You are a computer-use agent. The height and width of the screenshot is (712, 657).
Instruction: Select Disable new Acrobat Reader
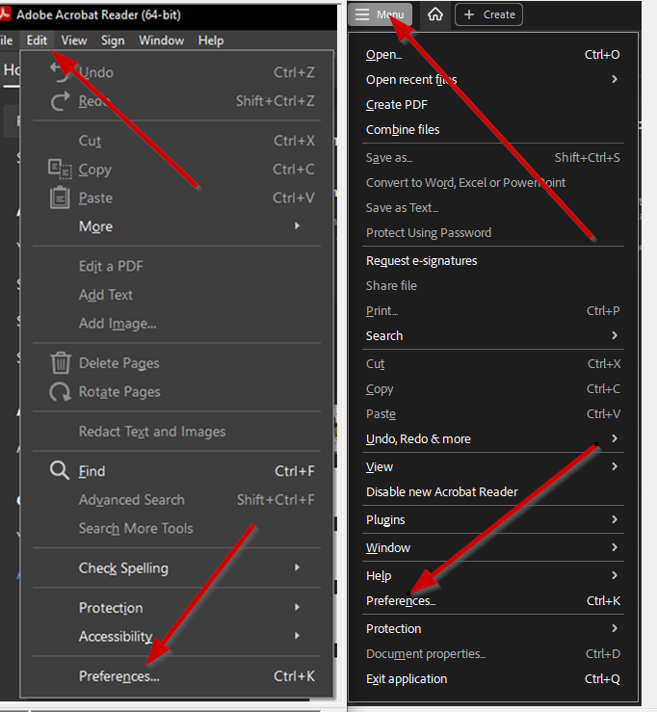pos(442,492)
